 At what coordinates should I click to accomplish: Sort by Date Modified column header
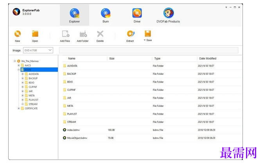[x=208, y=58]
